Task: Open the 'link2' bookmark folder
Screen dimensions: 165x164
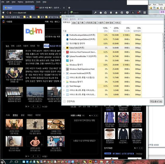Action: coord(33,17)
